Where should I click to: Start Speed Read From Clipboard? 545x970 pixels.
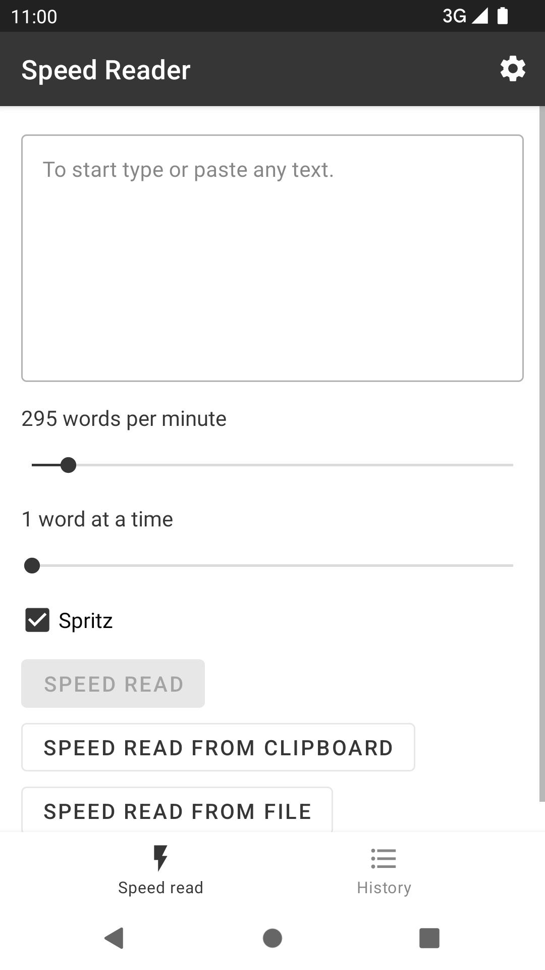218,748
